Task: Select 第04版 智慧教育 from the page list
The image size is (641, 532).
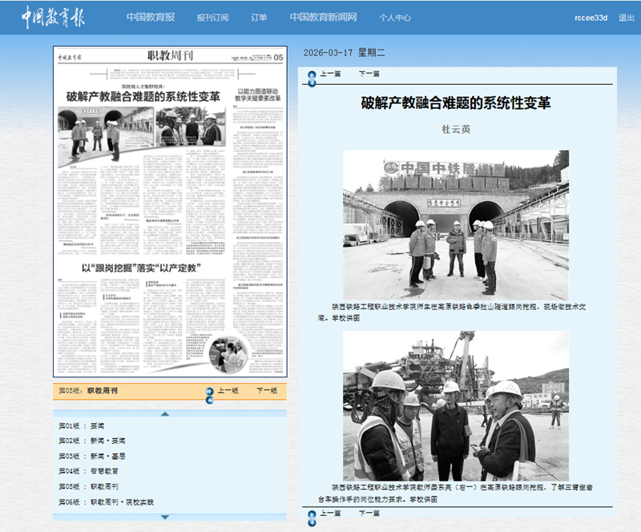Action: 88,471
